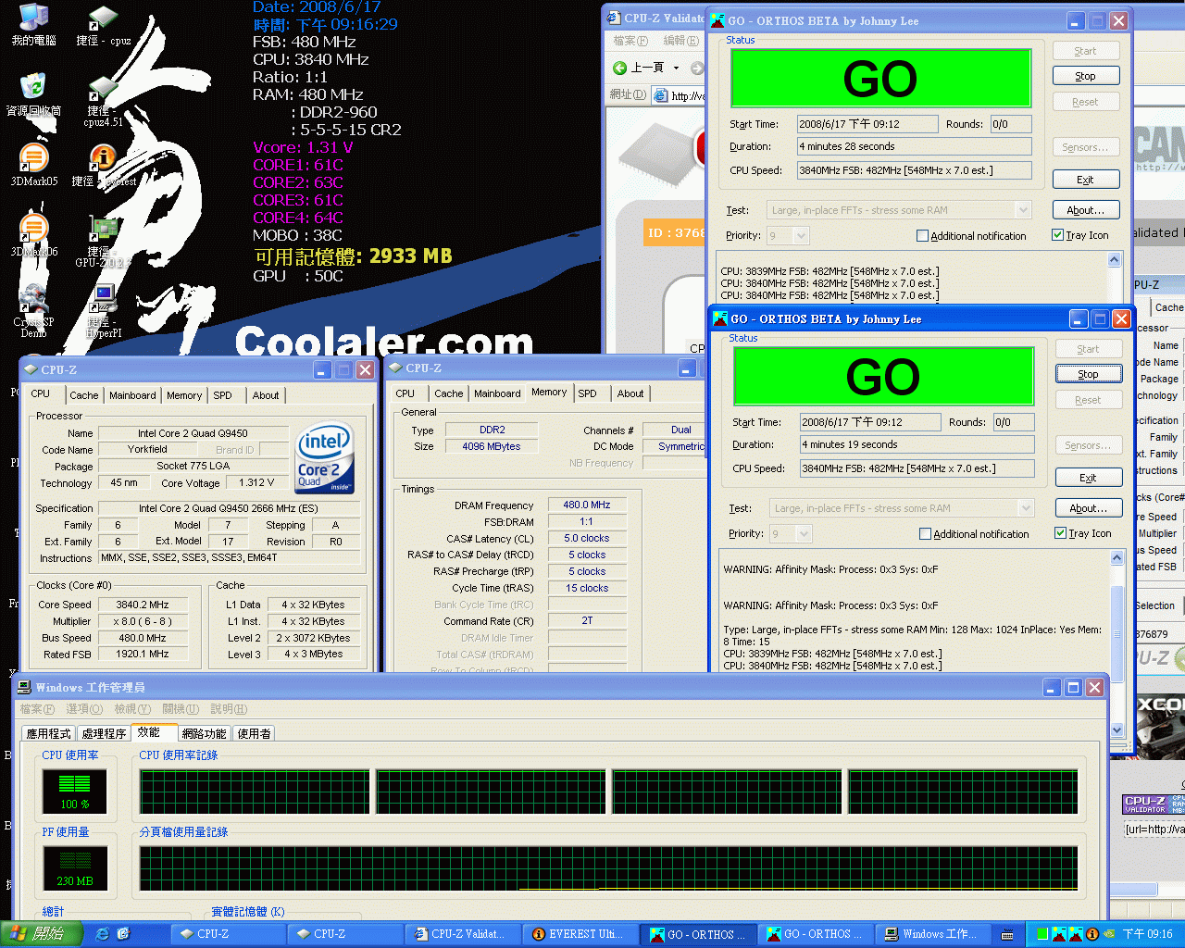Open the Priority dropdown in upper ORTHOS window
This screenshot has width=1185, height=948.
coord(801,236)
